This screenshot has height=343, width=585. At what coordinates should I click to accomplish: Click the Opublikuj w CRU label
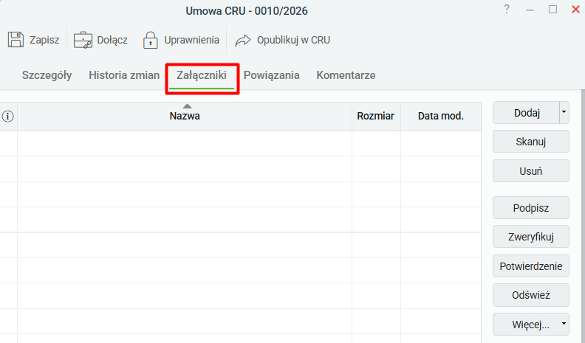[293, 40]
